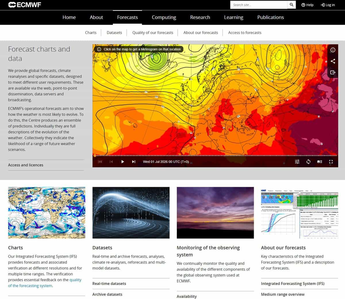
Task: Open the Availability link
Action: 187,296
